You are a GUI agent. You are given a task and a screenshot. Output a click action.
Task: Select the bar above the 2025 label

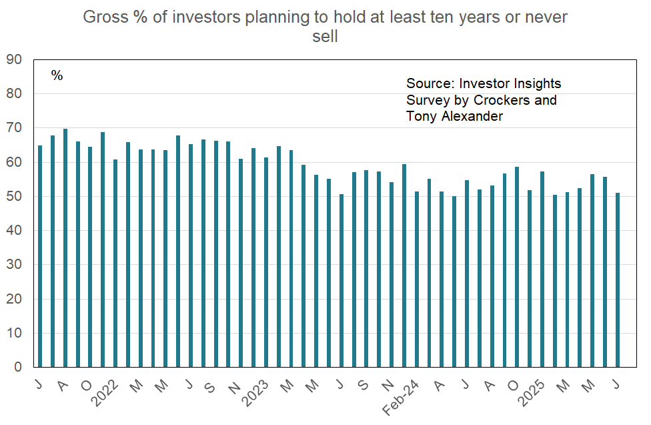pos(542,269)
